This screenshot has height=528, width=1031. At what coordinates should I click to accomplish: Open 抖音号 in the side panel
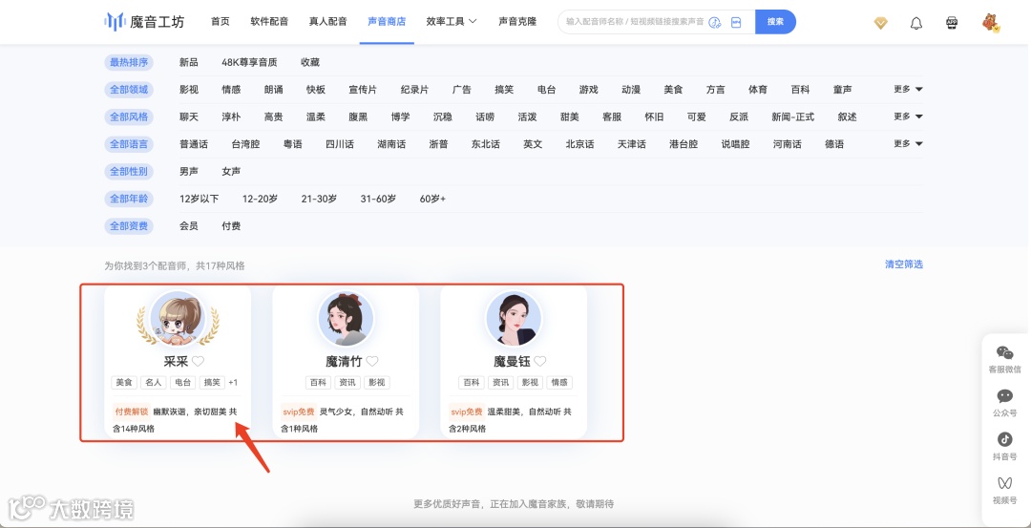click(x=1004, y=446)
